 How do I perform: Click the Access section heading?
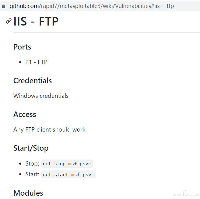click(25, 114)
